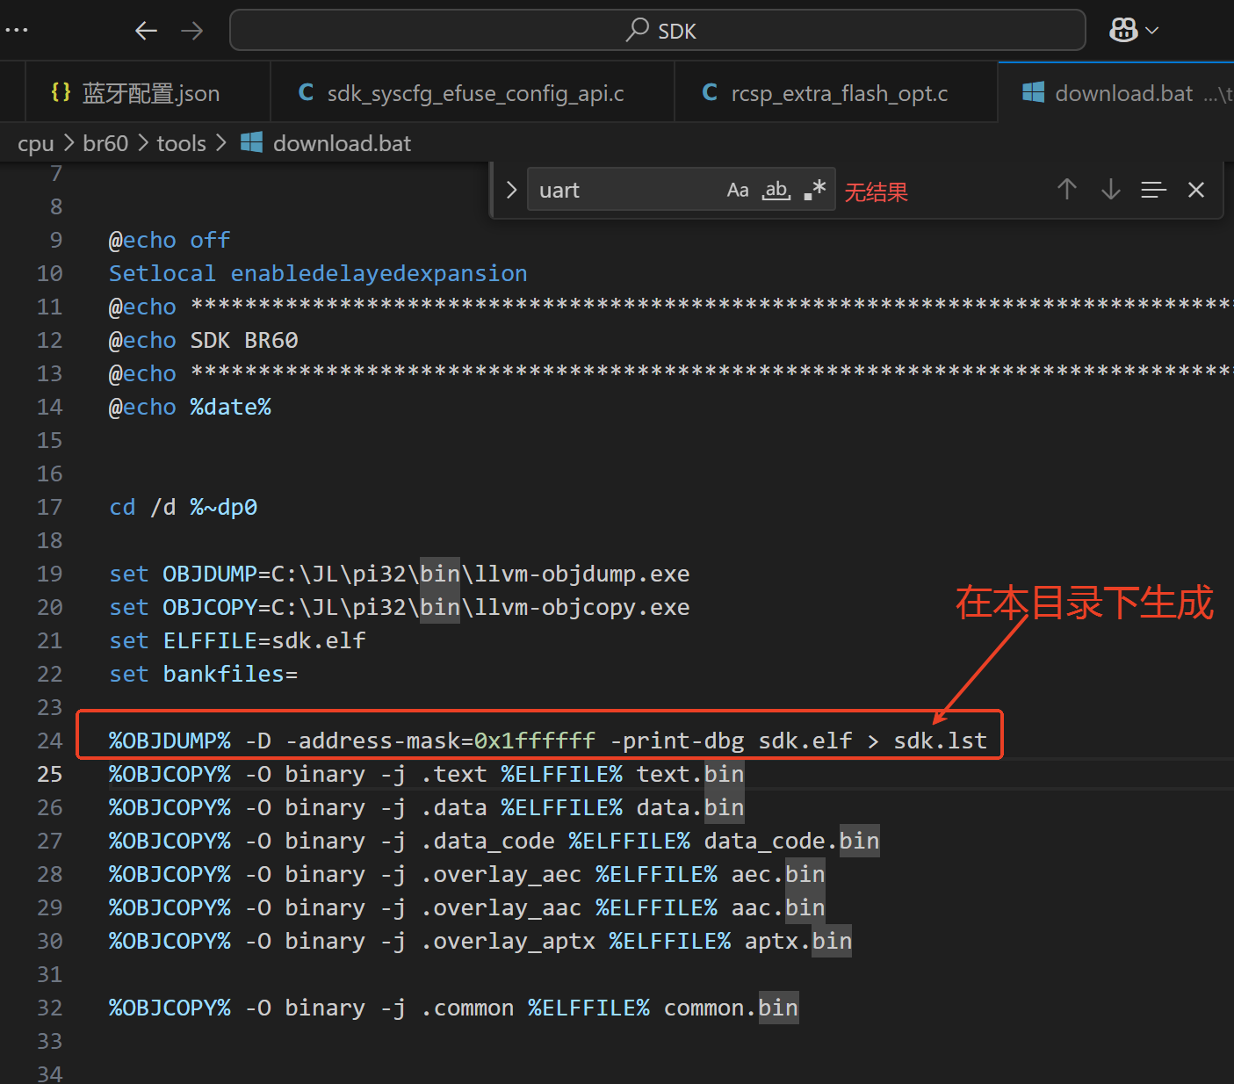1234x1084 pixels.
Task: Go back with the left arrow
Action: click(x=146, y=31)
